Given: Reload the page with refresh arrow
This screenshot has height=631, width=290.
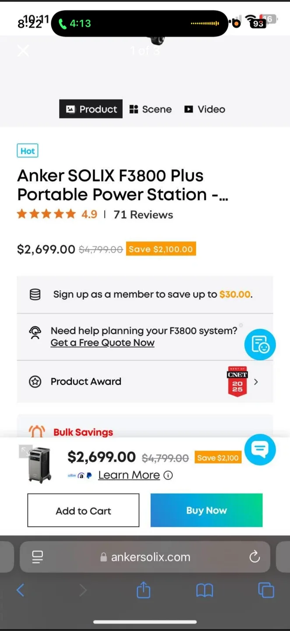Looking at the screenshot, I should coord(255,557).
